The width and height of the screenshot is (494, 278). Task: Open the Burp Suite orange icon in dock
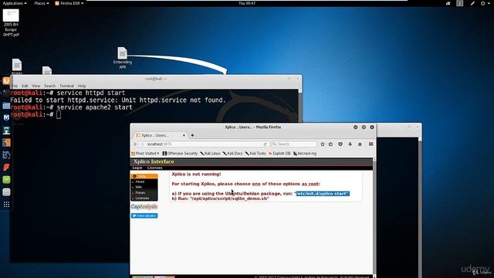tap(6, 142)
